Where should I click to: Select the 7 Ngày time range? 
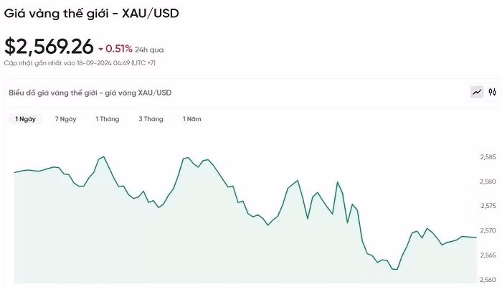click(65, 119)
